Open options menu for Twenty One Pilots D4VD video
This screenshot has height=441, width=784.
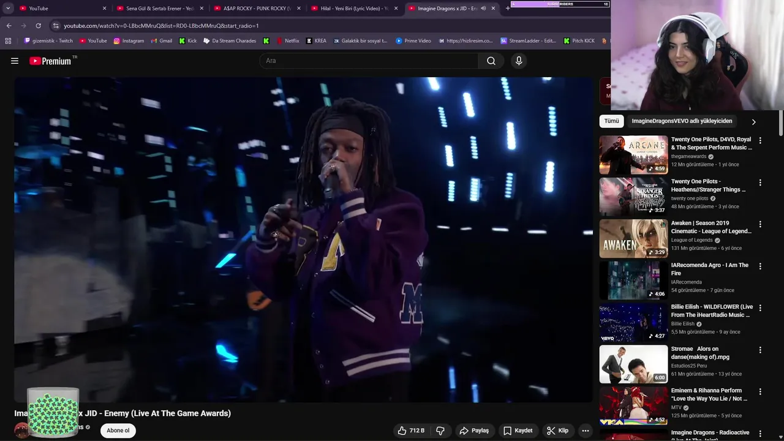[760, 141]
